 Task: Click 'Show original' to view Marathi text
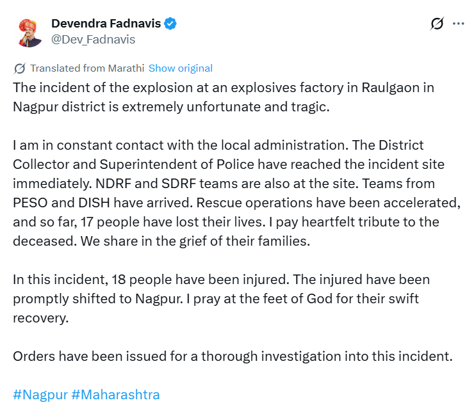[180, 68]
